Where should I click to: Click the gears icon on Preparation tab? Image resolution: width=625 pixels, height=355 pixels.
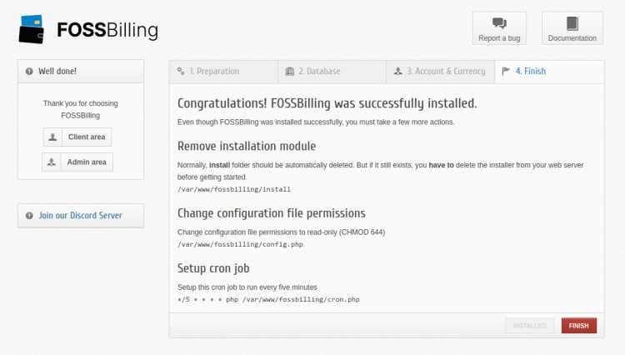pyautogui.click(x=181, y=72)
